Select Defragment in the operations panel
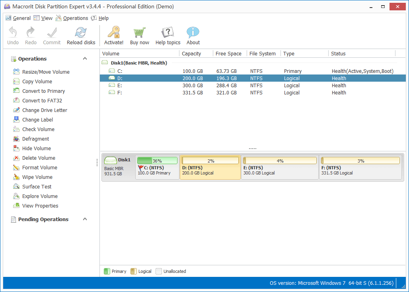 click(x=36, y=139)
